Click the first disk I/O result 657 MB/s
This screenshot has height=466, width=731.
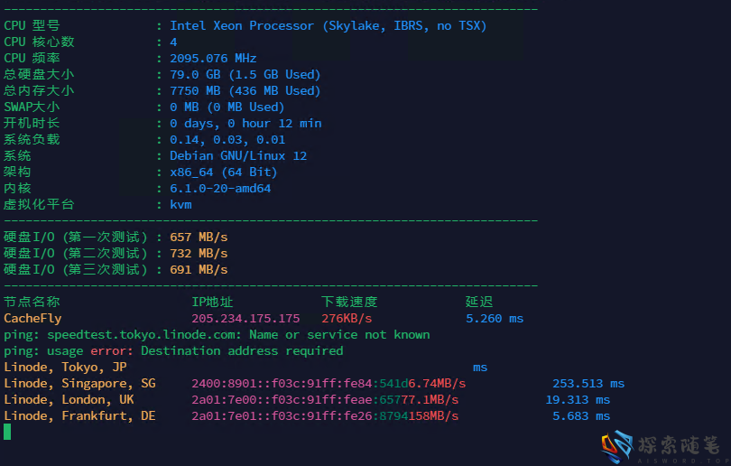pyautogui.click(x=199, y=238)
